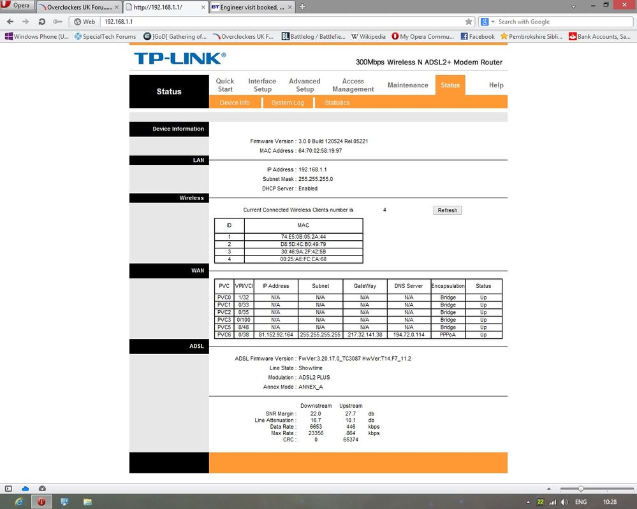
Task: Click MAC address D8:5D:4C:B0:49:79
Action: (303, 244)
